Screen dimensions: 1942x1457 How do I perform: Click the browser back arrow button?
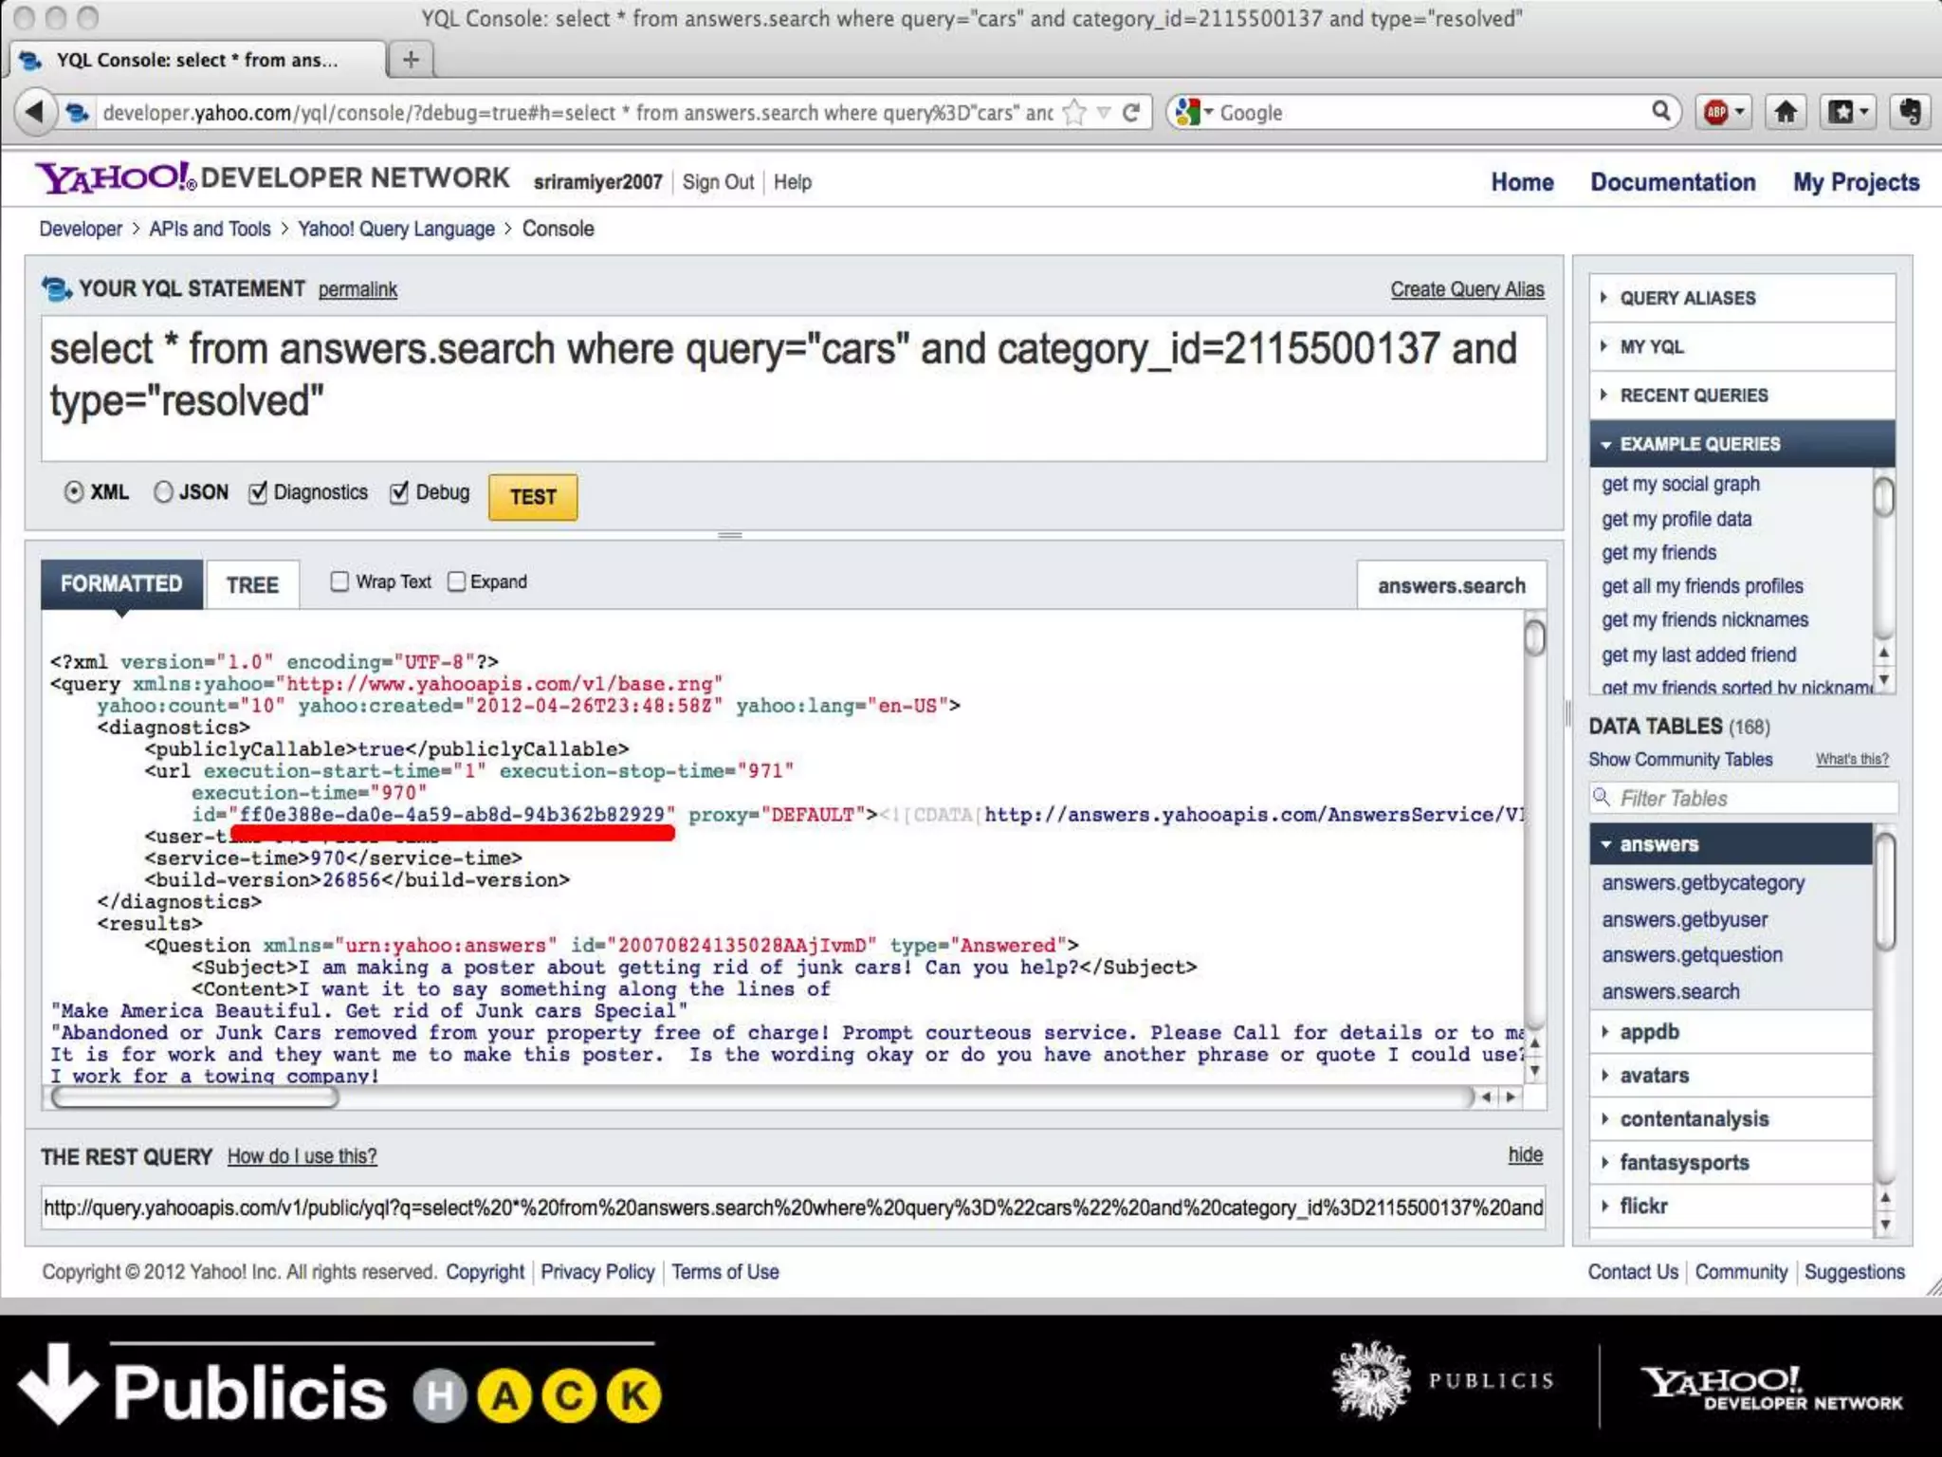click(35, 112)
